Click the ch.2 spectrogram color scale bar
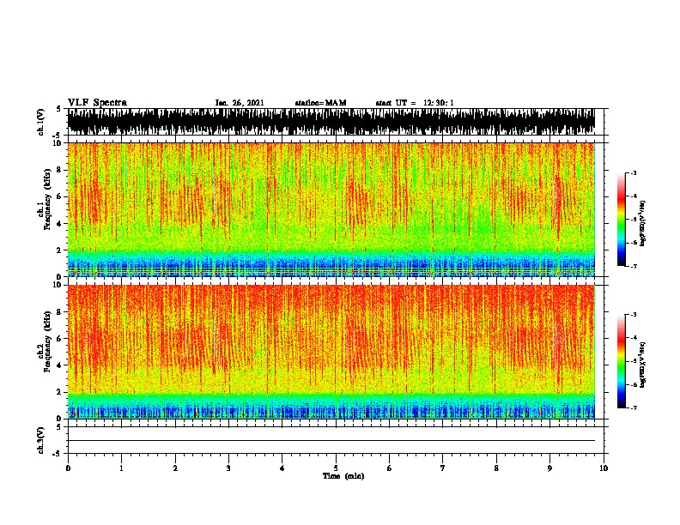This screenshot has height=525, width=680. point(621,361)
